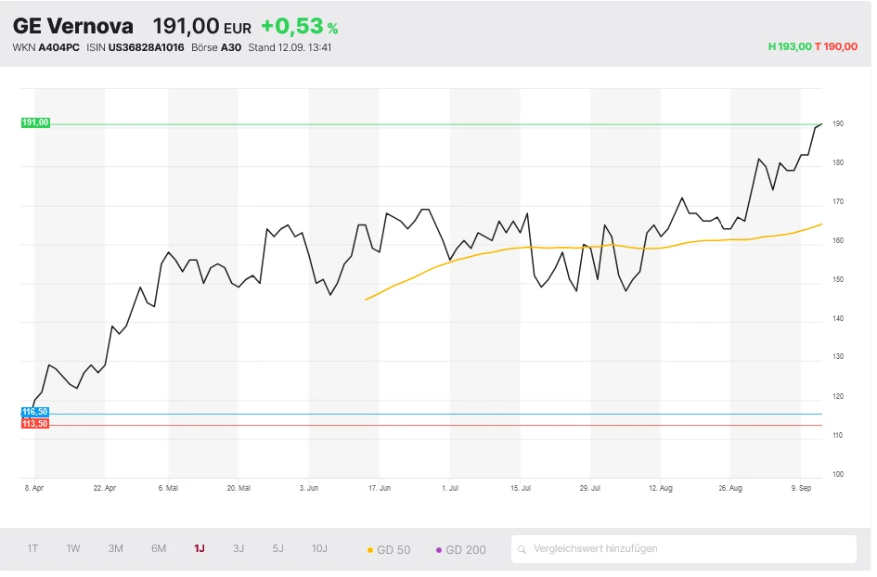The height and width of the screenshot is (577, 877).
Task: Switch chart to 1T intraday range
Action: tap(32, 548)
